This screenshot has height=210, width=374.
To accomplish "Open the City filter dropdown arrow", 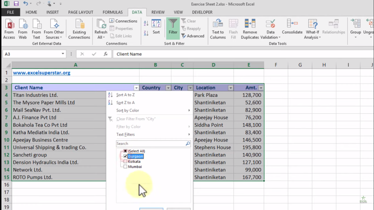I will pyautogui.click(x=190, y=88).
